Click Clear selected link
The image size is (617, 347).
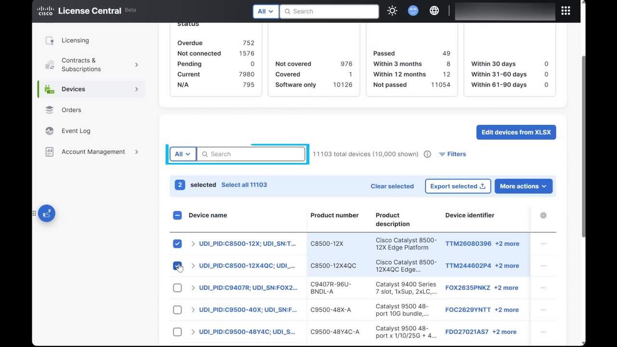click(x=392, y=186)
